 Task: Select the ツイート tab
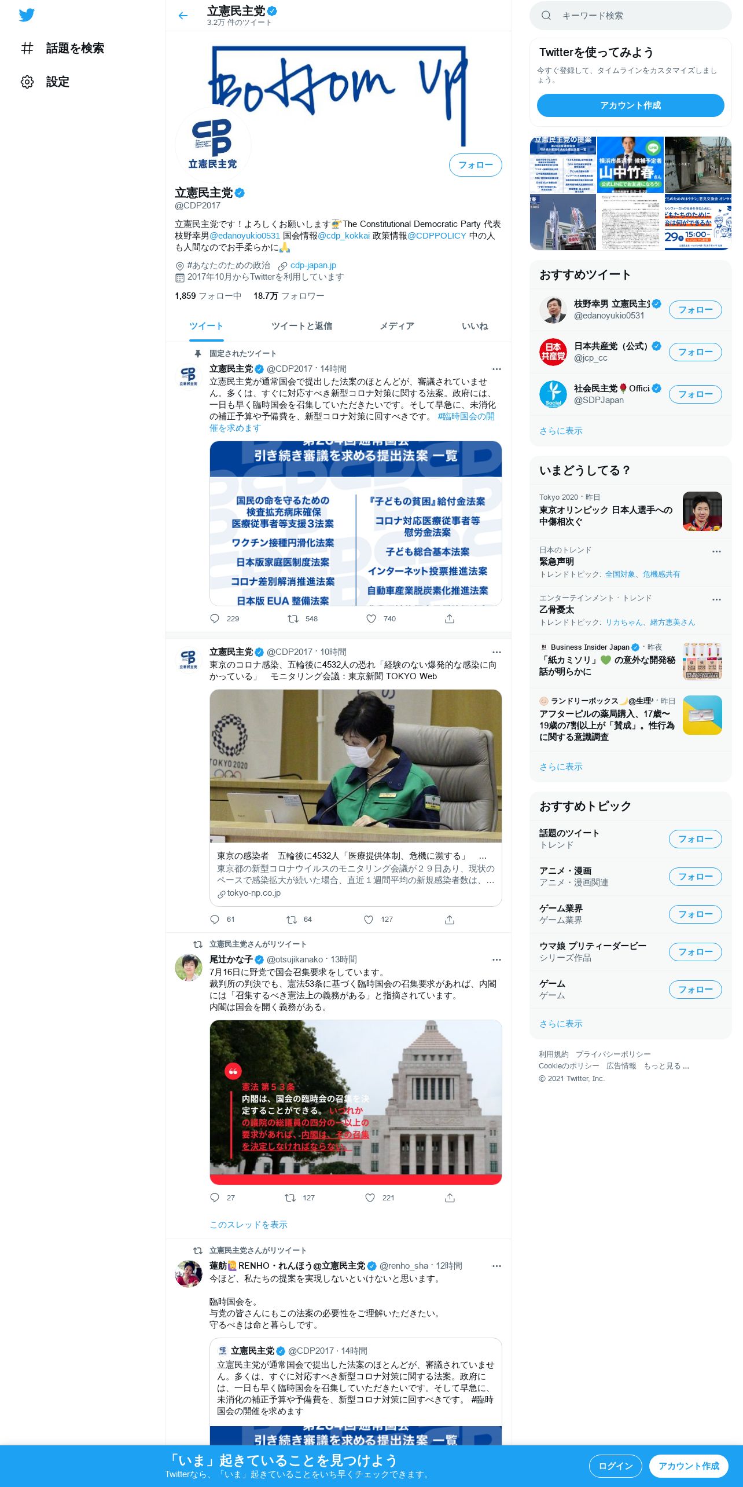(206, 326)
